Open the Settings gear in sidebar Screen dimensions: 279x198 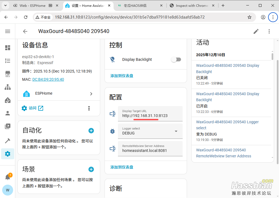8,154
